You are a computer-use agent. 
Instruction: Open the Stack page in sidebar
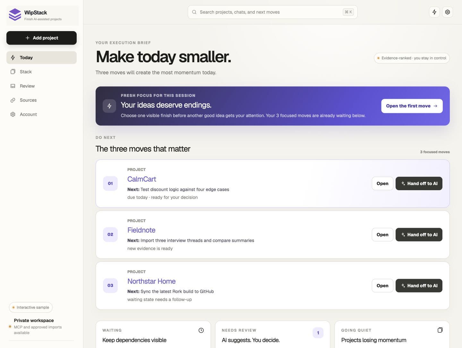coord(41,72)
